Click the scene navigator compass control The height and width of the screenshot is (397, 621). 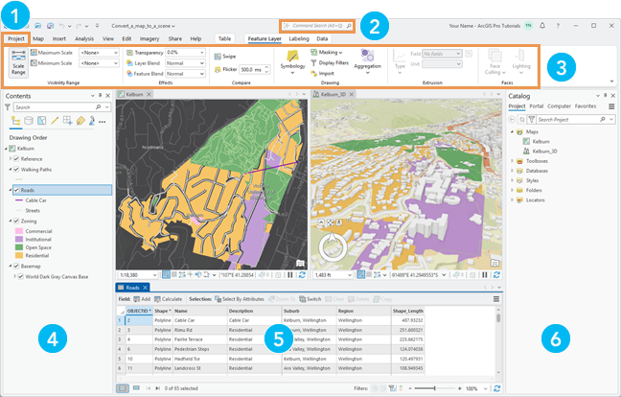click(333, 248)
